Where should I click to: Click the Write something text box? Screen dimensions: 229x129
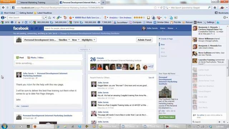pos(48,63)
